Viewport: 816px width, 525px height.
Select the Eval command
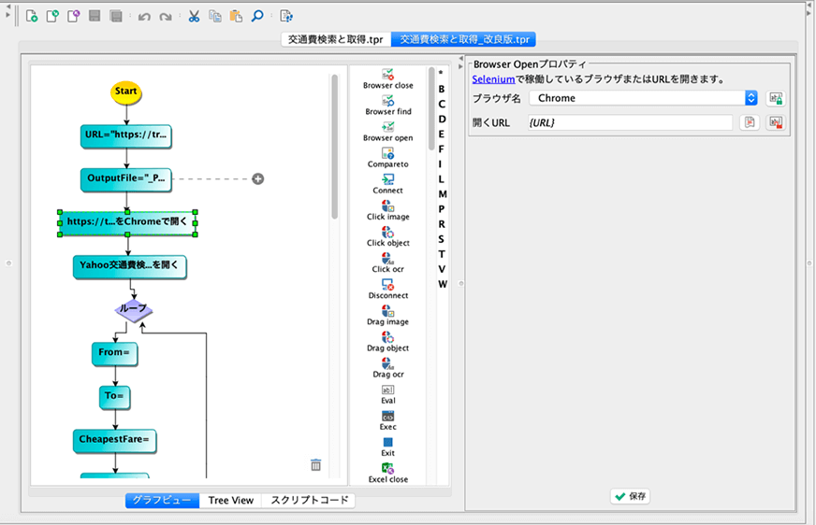pos(388,394)
